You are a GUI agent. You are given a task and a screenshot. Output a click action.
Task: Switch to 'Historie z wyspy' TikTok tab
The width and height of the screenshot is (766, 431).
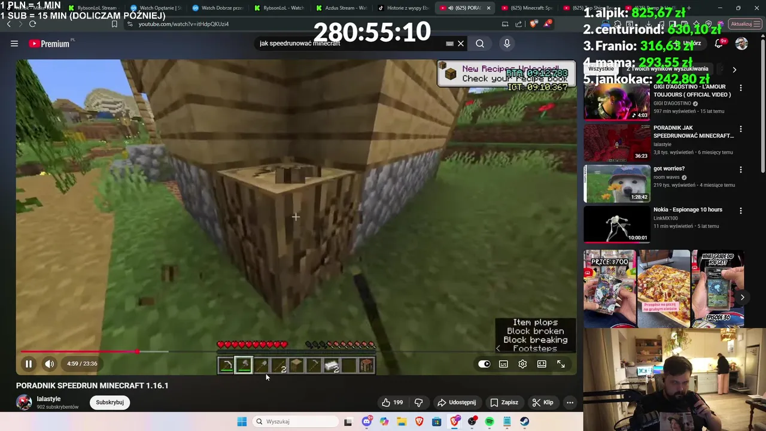[x=402, y=8]
